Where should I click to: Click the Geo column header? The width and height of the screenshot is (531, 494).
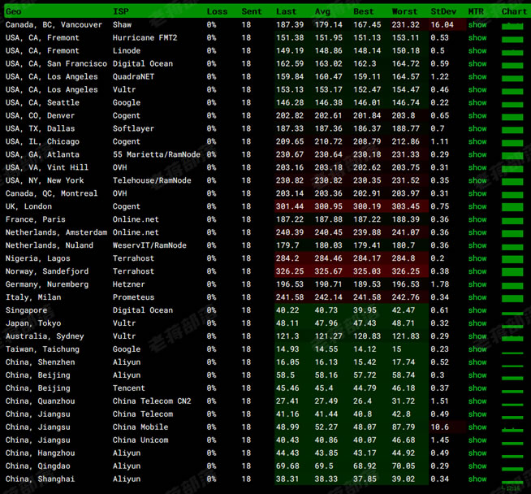(x=14, y=11)
